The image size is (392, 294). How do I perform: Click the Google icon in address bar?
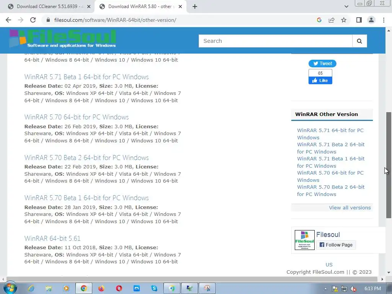pyautogui.click(x=319, y=20)
